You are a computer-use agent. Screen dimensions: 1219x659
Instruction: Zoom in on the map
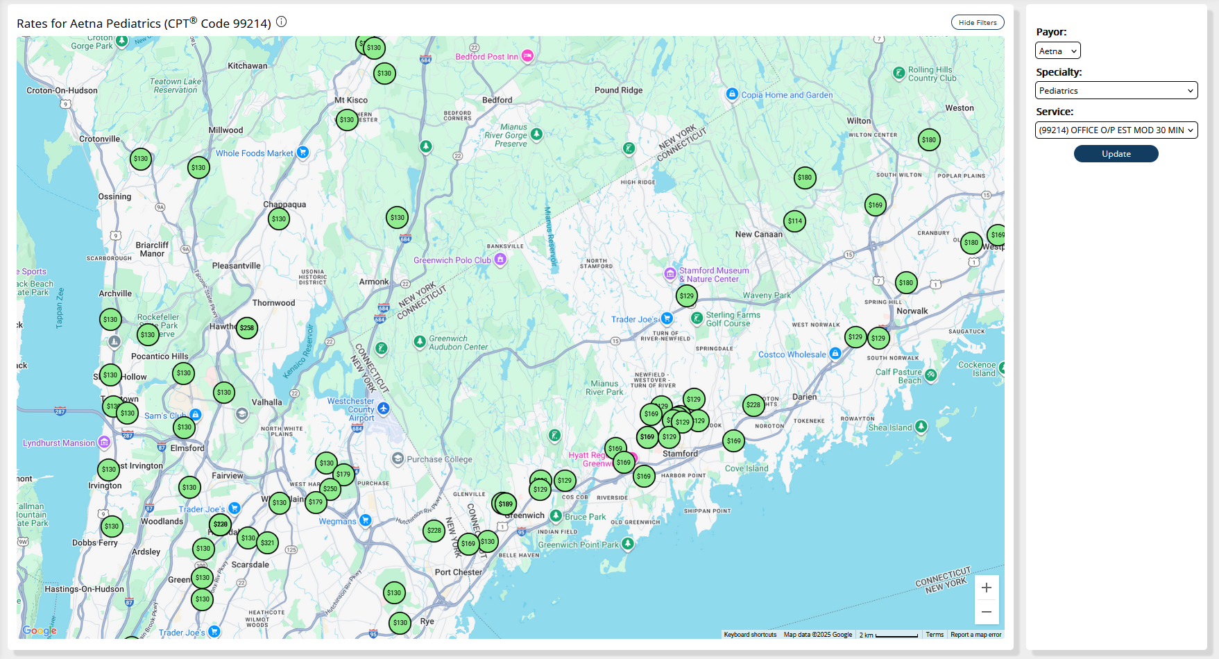987,588
